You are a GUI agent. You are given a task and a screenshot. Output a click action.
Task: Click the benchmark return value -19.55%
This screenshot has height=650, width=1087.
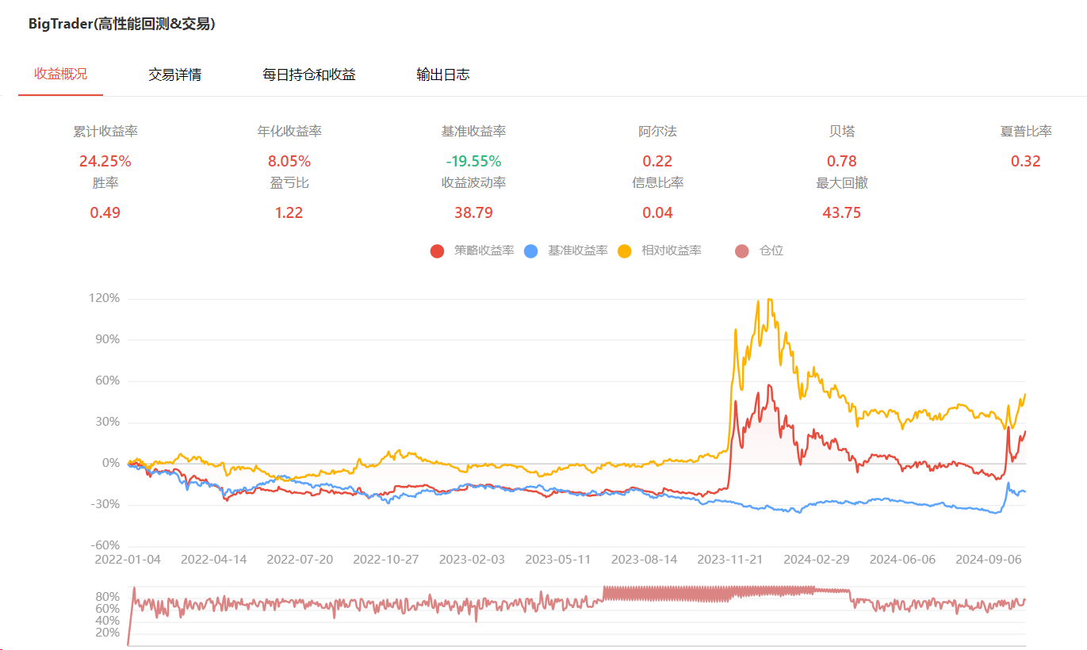(473, 161)
